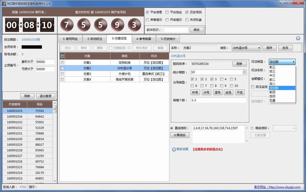Click the 更多设置 round arrow icon
Image resolution: width=306 pixels, height=192 pixels.
[174, 149]
